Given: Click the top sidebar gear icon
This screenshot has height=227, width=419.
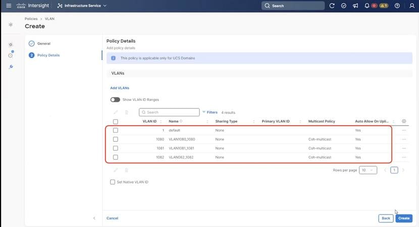Looking at the screenshot, I should click(11, 25).
